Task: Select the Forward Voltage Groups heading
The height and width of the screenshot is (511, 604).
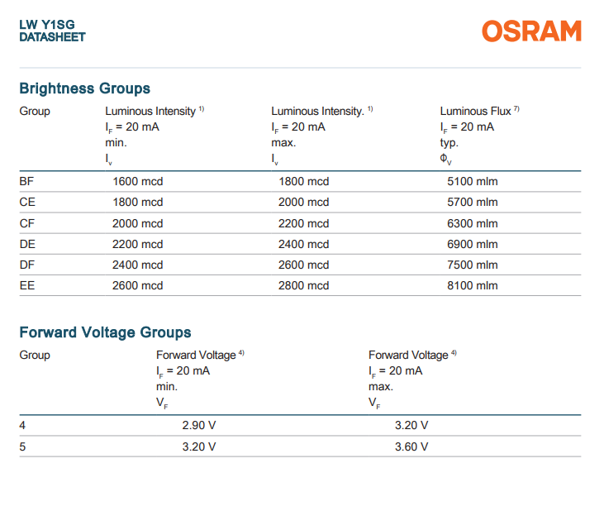Action: [105, 332]
